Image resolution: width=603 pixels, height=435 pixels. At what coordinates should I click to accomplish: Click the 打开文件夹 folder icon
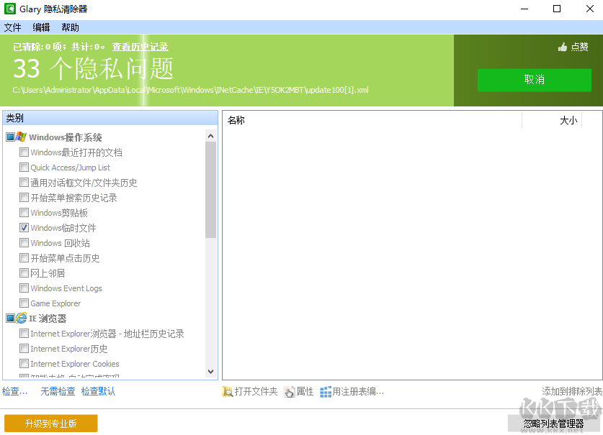[x=226, y=390]
